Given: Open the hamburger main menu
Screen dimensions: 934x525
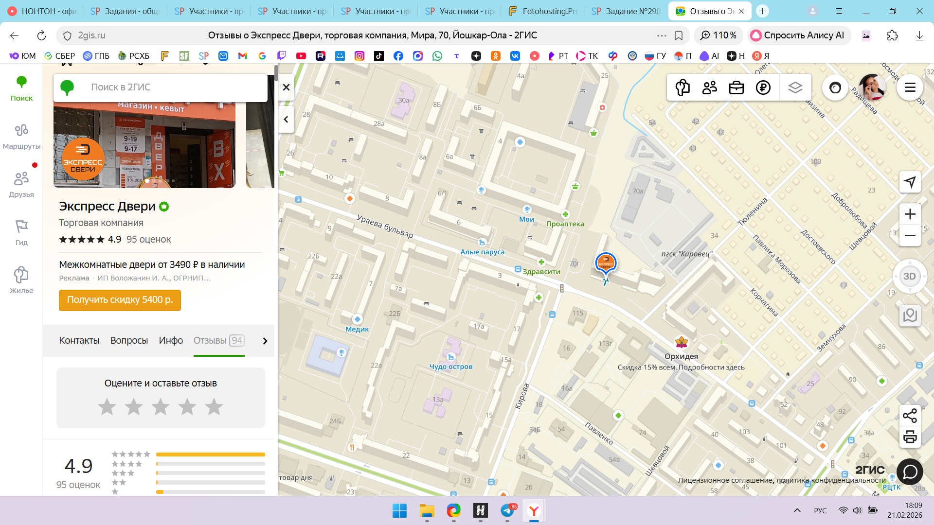Looking at the screenshot, I should [x=910, y=87].
